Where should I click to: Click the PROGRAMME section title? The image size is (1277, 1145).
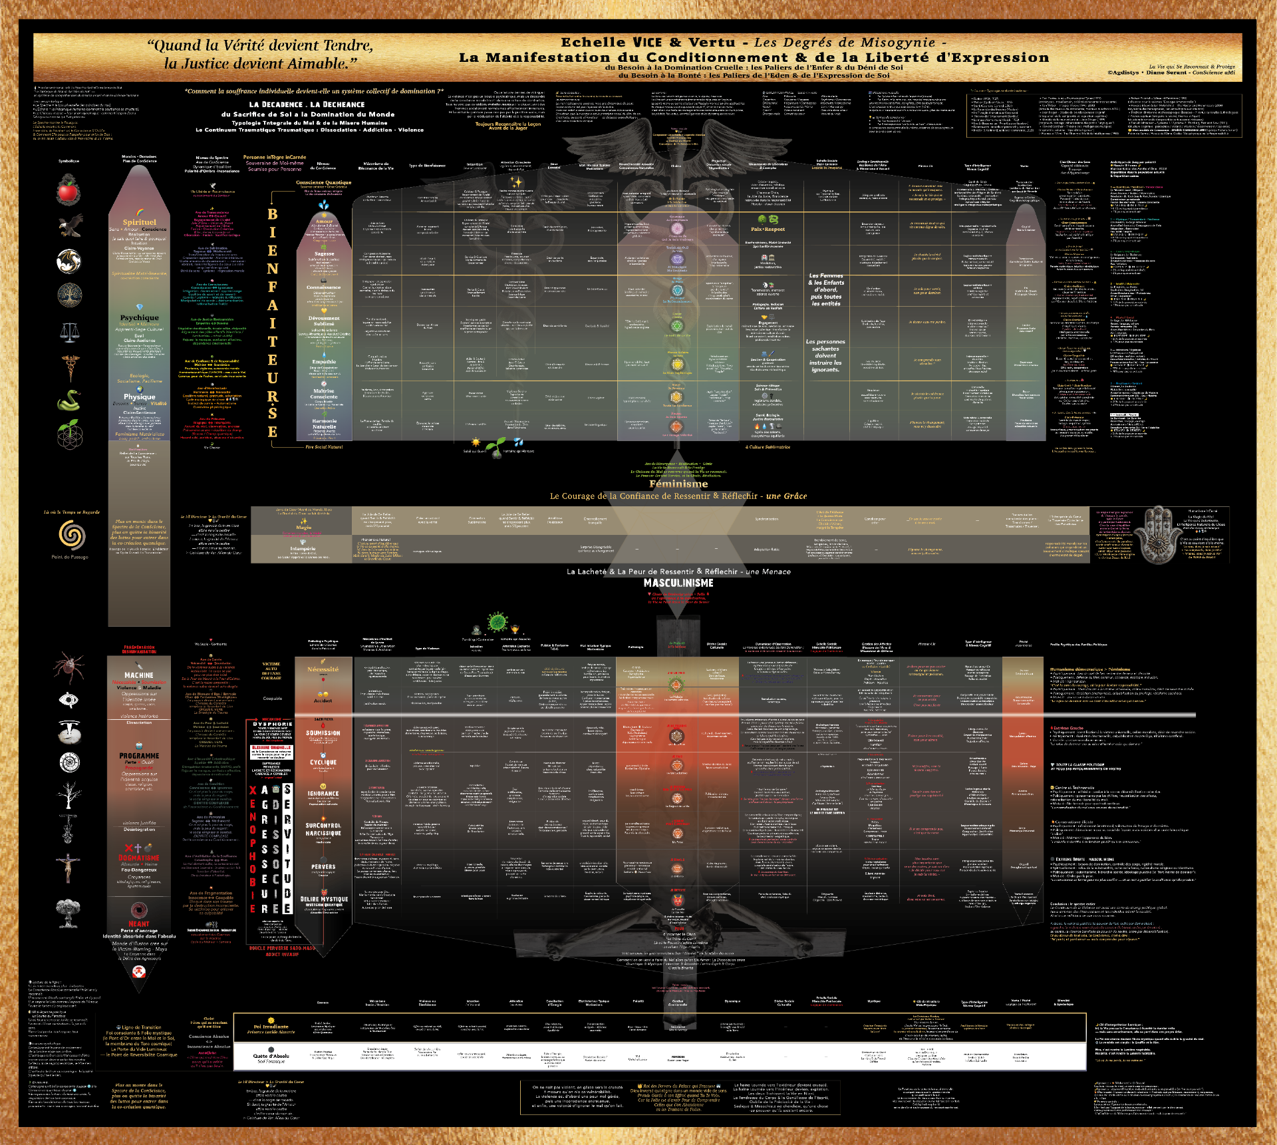point(139,756)
